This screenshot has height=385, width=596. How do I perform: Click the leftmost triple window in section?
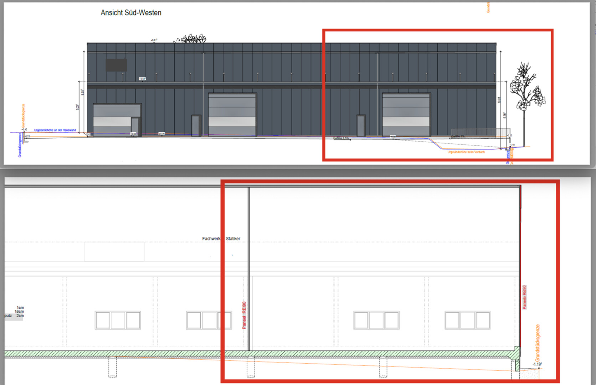[x=118, y=320]
